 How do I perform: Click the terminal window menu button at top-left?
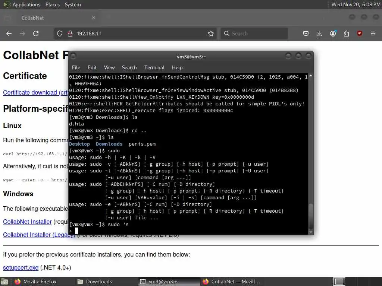click(73, 57)
